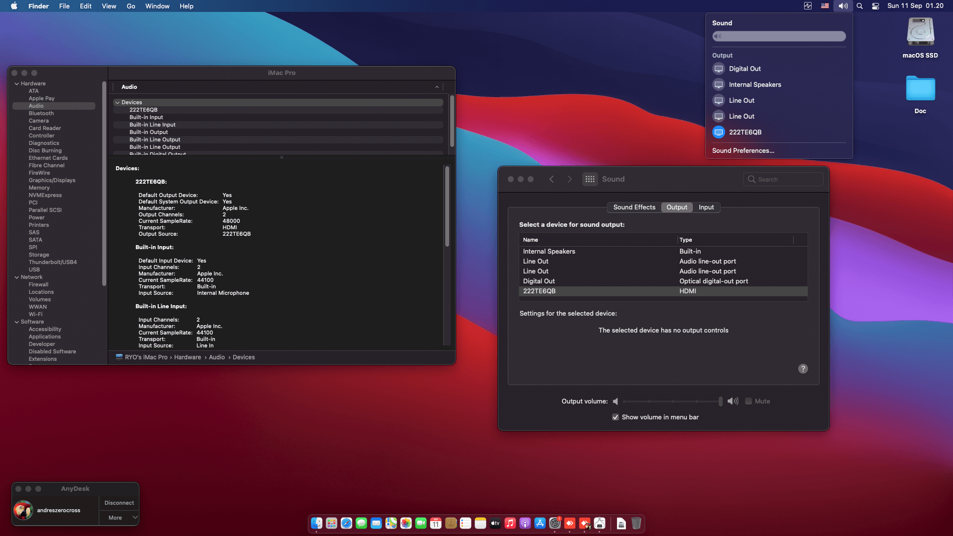Image resolution: width=953 pixels, height=536 pixels.
Task: Click the help question mark button
Action: click(803, 369)
